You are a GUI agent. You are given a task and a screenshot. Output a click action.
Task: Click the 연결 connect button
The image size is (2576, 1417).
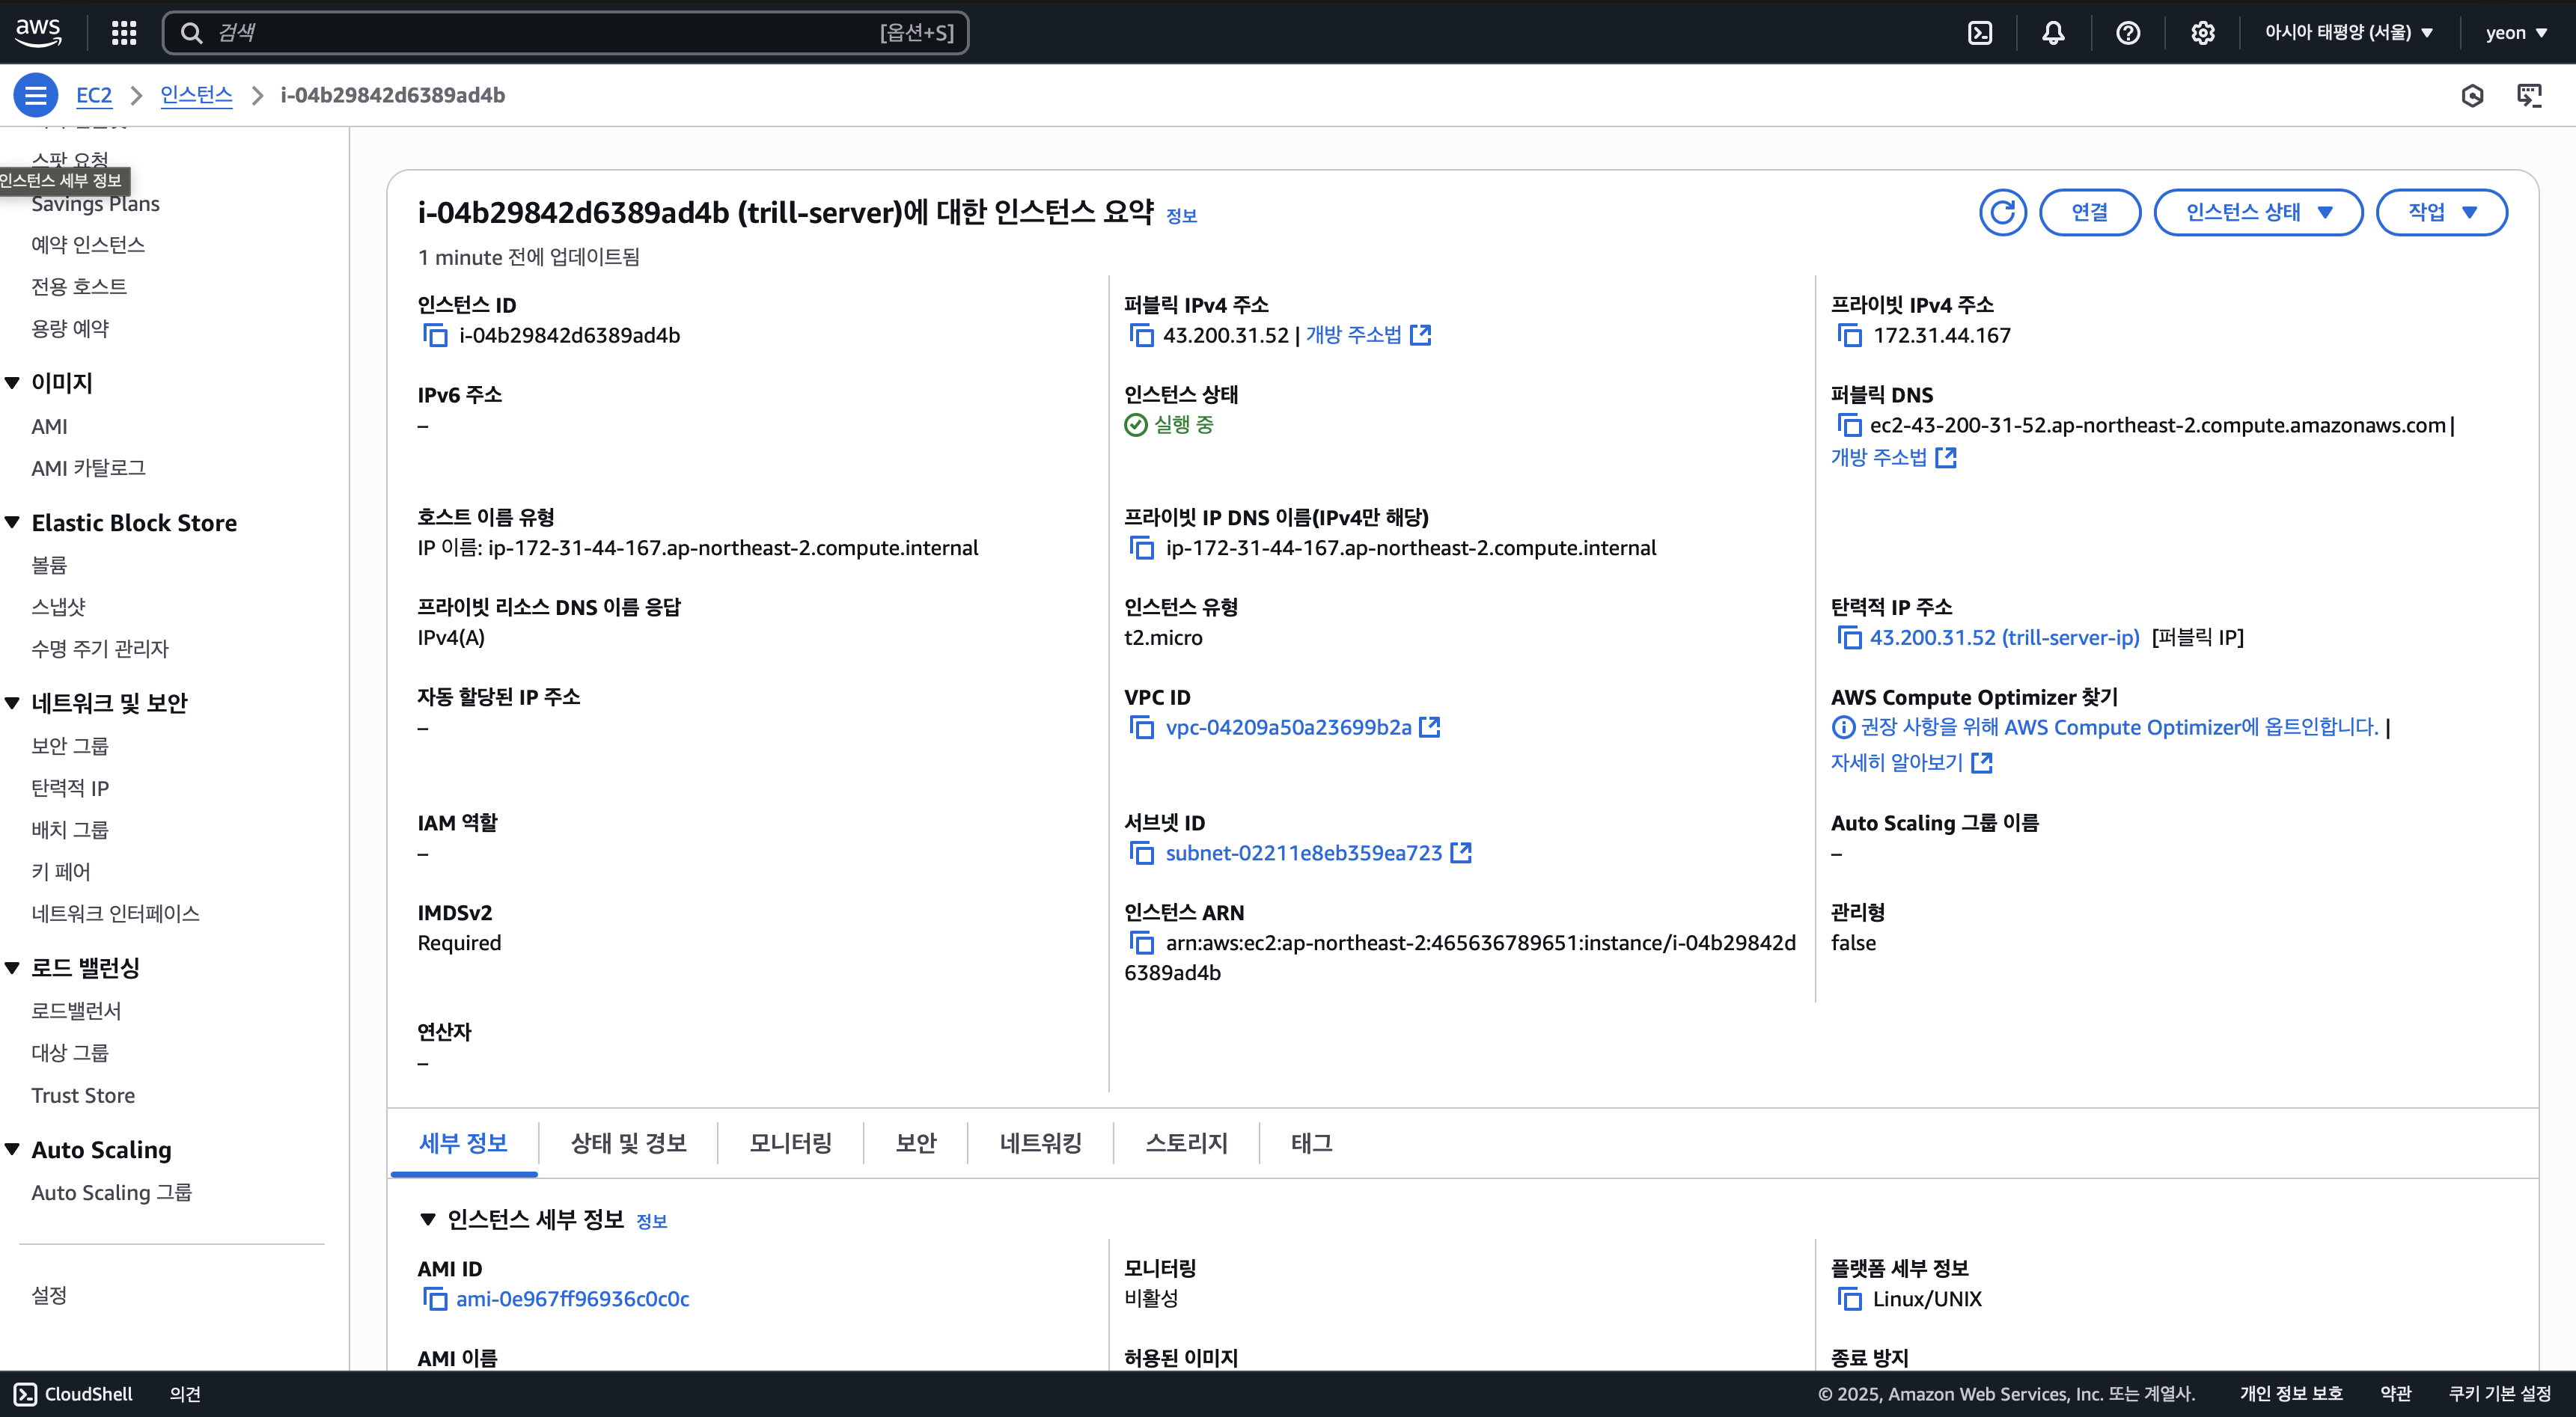click(2089, 212)
